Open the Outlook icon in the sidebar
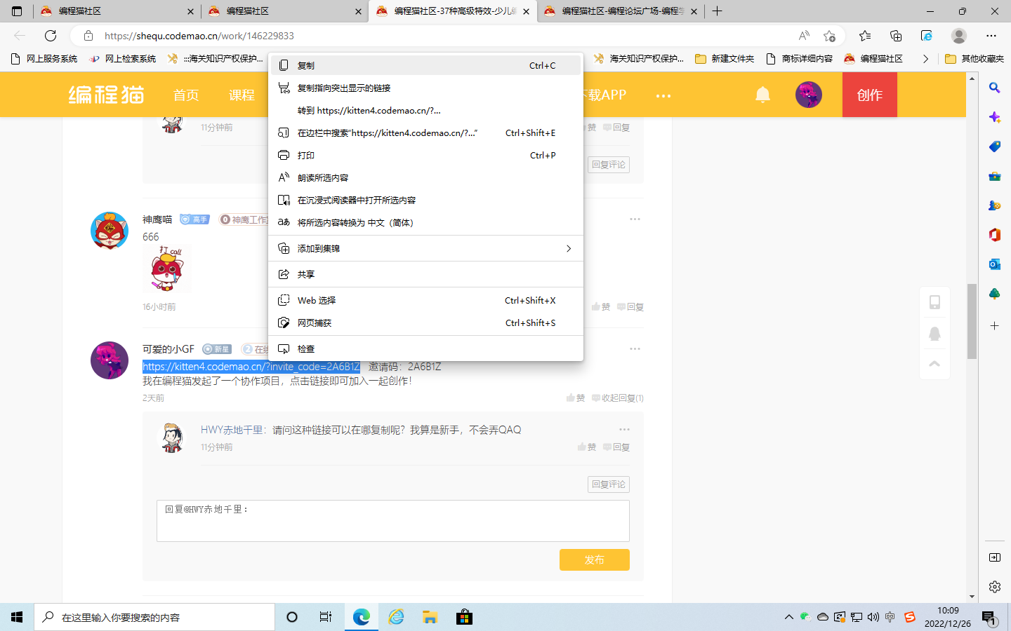 [995, 264]
